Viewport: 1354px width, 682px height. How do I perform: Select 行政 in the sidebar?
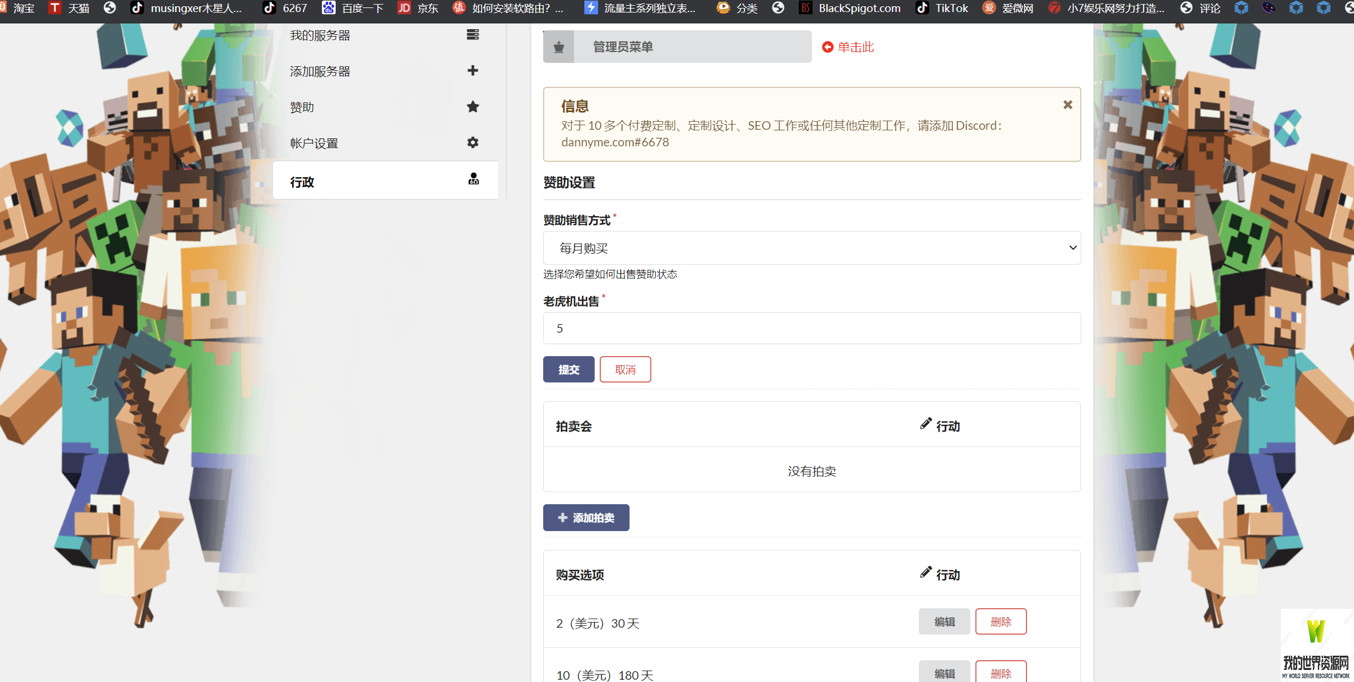[385, 181]
